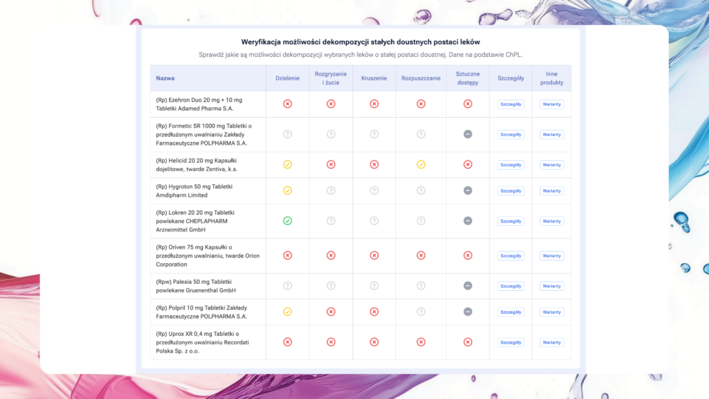709x399 pixels.
Task: Open Szczegóły for Ezehron Duo
Action: [x=510, y=105]
